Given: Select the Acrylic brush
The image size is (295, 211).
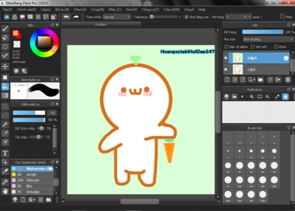Looking at the screenshot, I should (32, 174).
